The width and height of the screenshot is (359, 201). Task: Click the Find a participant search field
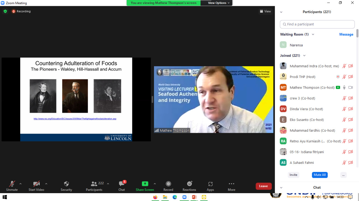pyautogui.click(x=317, y=24)
